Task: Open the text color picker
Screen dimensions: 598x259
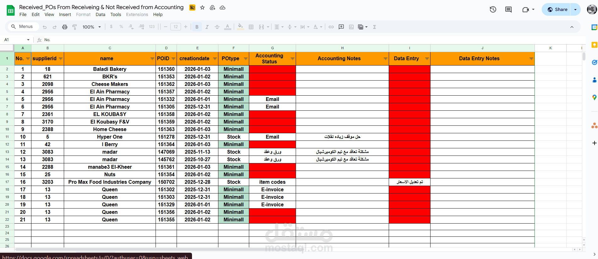Action: coord(228,27)
